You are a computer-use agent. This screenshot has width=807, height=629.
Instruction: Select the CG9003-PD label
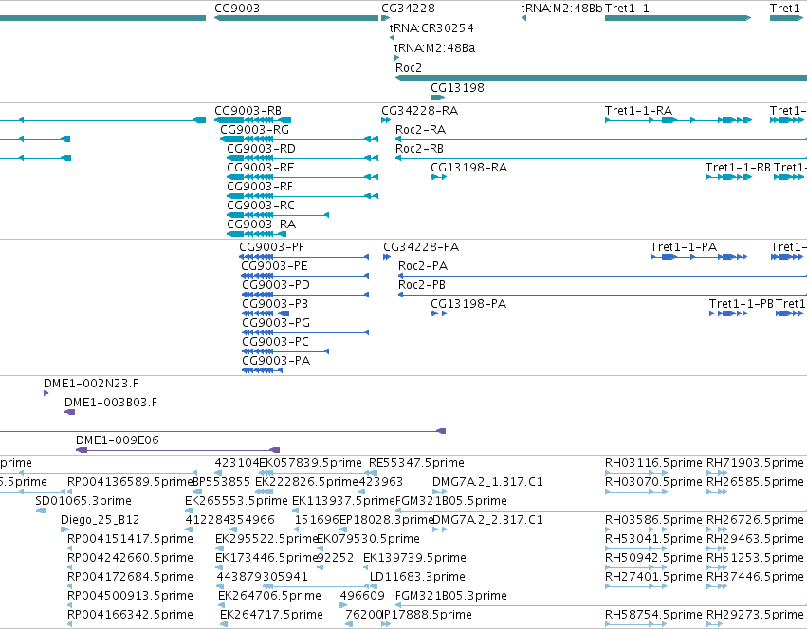pos(276,285)
